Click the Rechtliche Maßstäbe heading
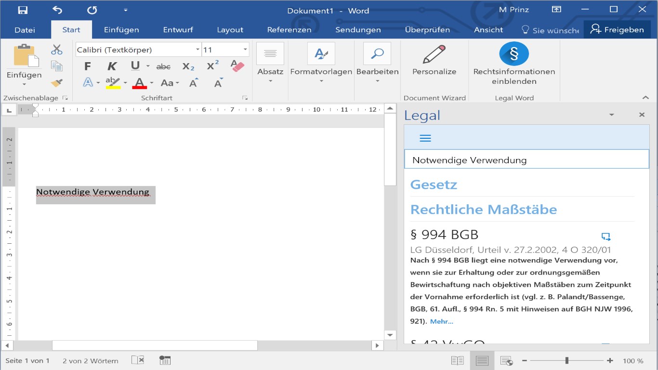 coord(484,210)
